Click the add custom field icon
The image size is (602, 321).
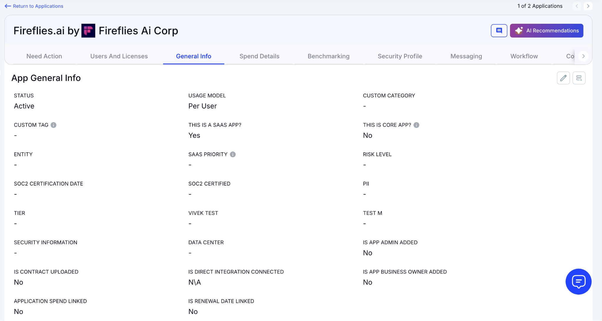coord(579,78)
